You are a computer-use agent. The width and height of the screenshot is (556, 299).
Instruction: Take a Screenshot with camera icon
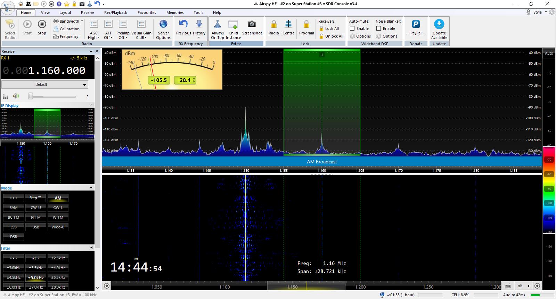(x=252, y=28)
